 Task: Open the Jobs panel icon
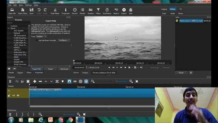pyautogui.click(x=130, y=11)
